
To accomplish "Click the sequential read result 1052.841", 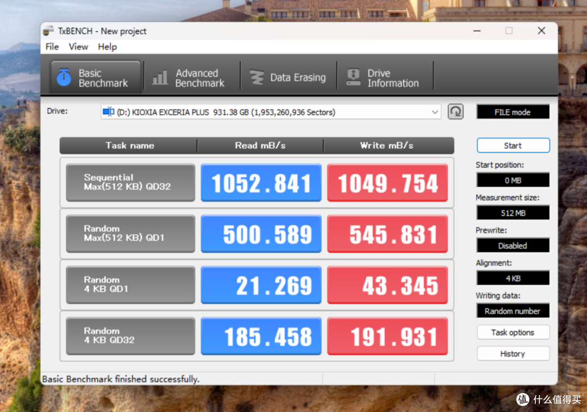I will [261, 182].
